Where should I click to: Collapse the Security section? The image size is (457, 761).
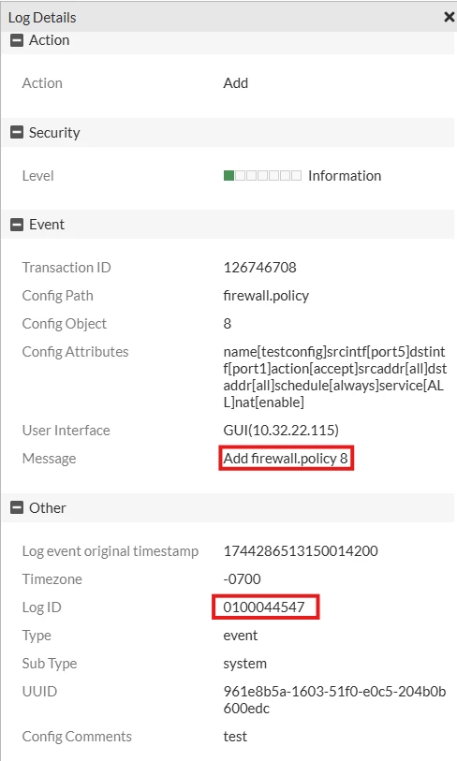17,132
